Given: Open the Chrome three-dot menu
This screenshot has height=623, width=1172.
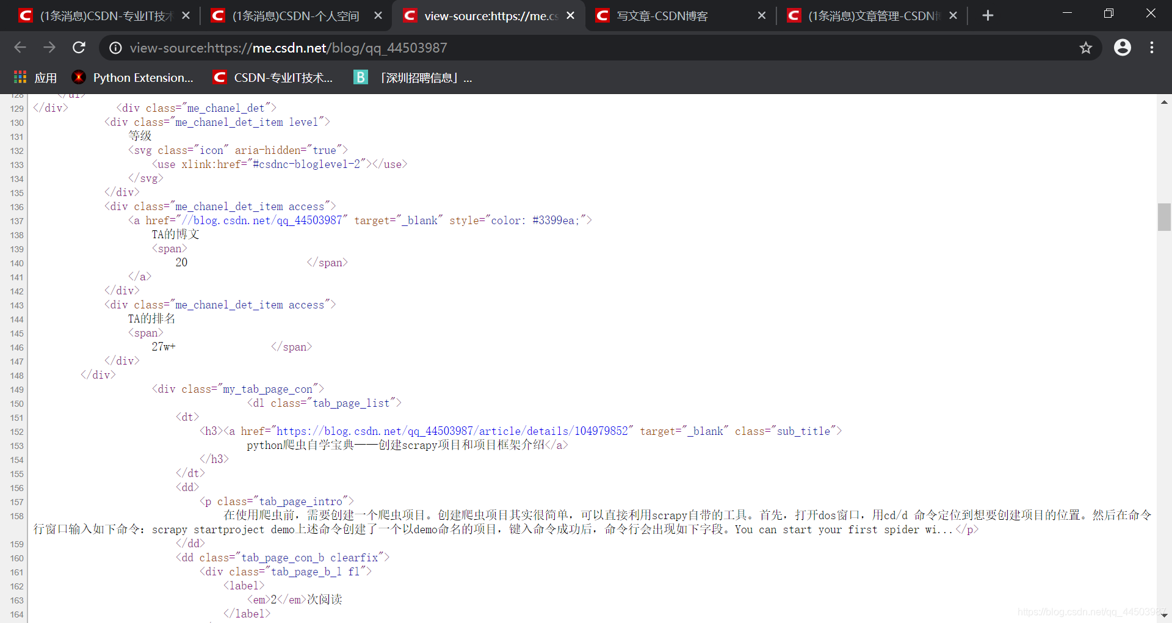Looking at the screenshot, I should 1152,48.
